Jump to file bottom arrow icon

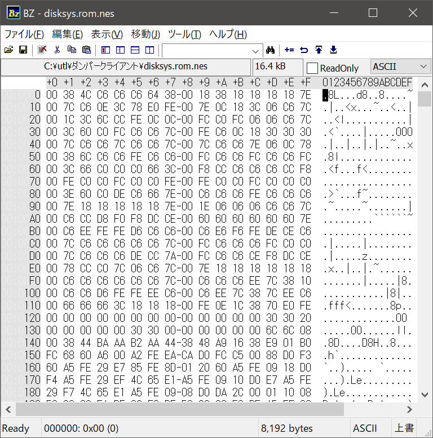pos(334,50)
